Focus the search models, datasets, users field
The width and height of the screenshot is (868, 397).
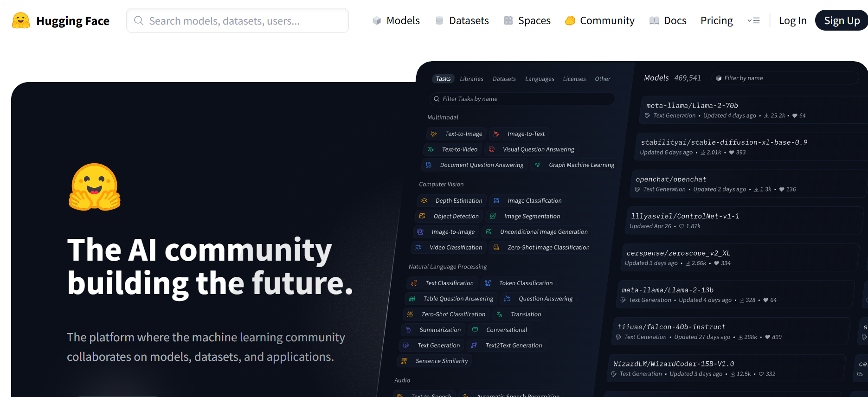[x=238, y=20]
